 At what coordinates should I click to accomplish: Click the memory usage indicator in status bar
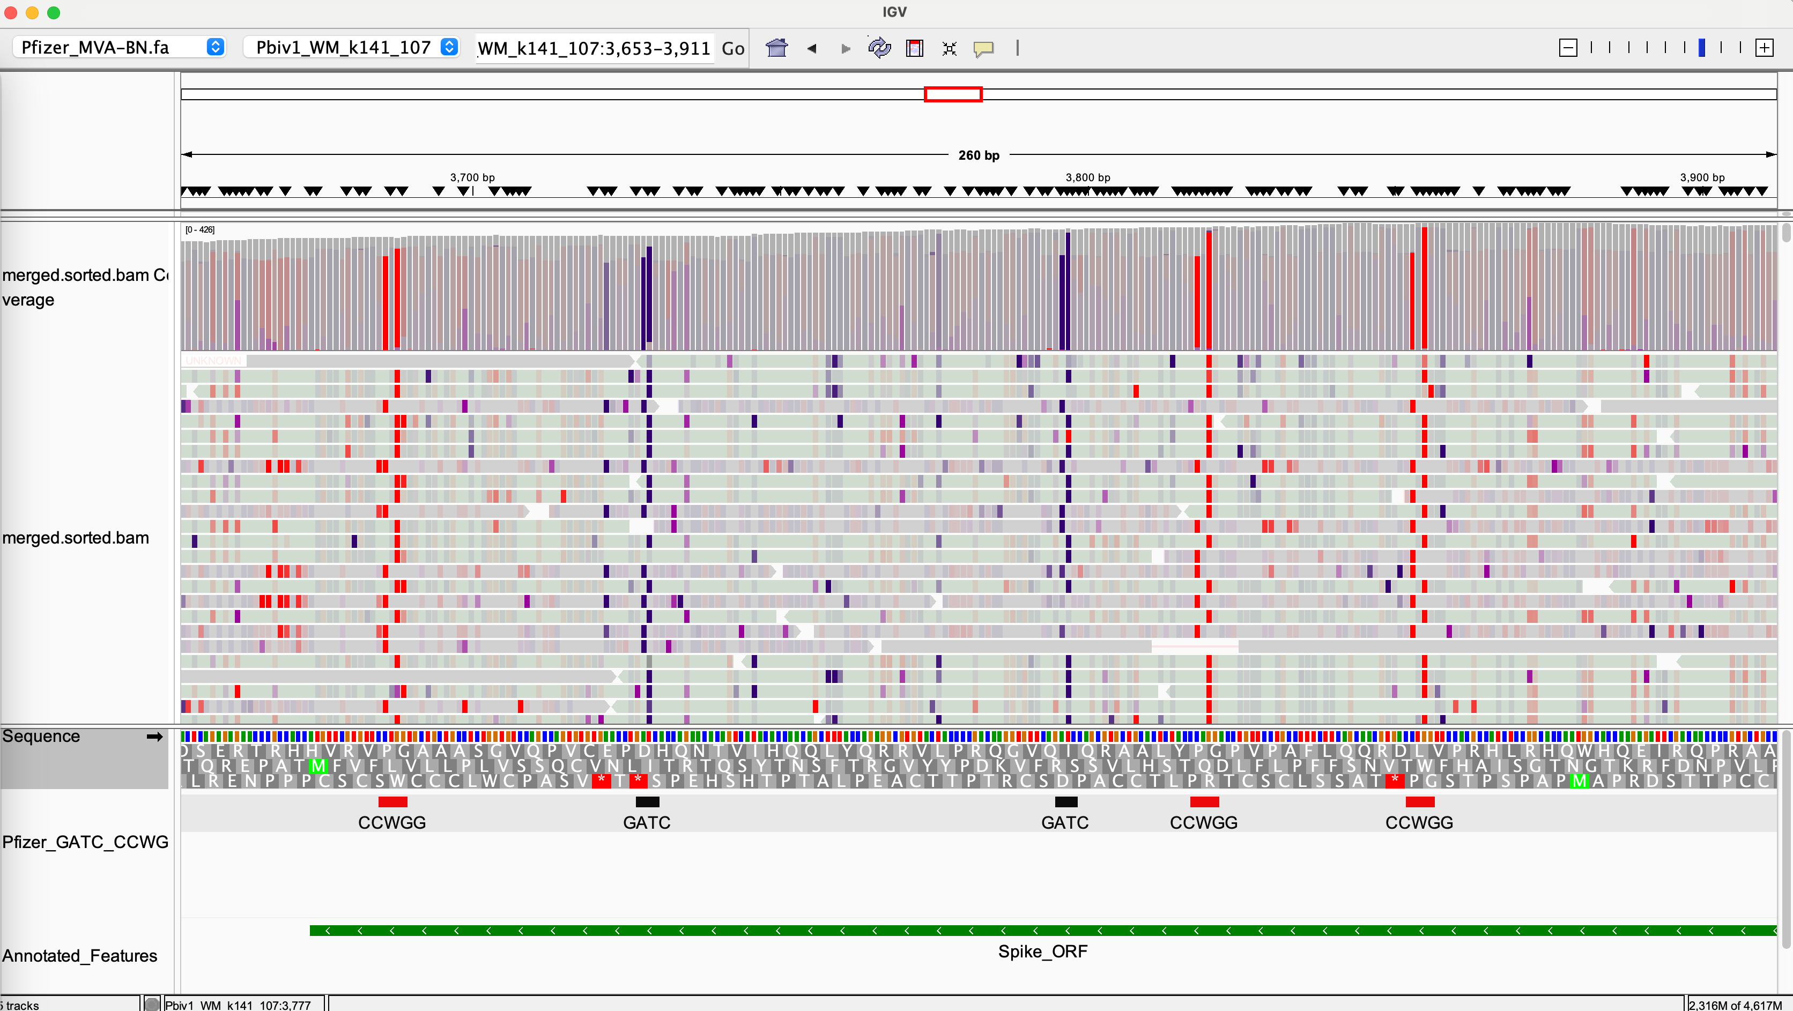pos(1735,1005)
